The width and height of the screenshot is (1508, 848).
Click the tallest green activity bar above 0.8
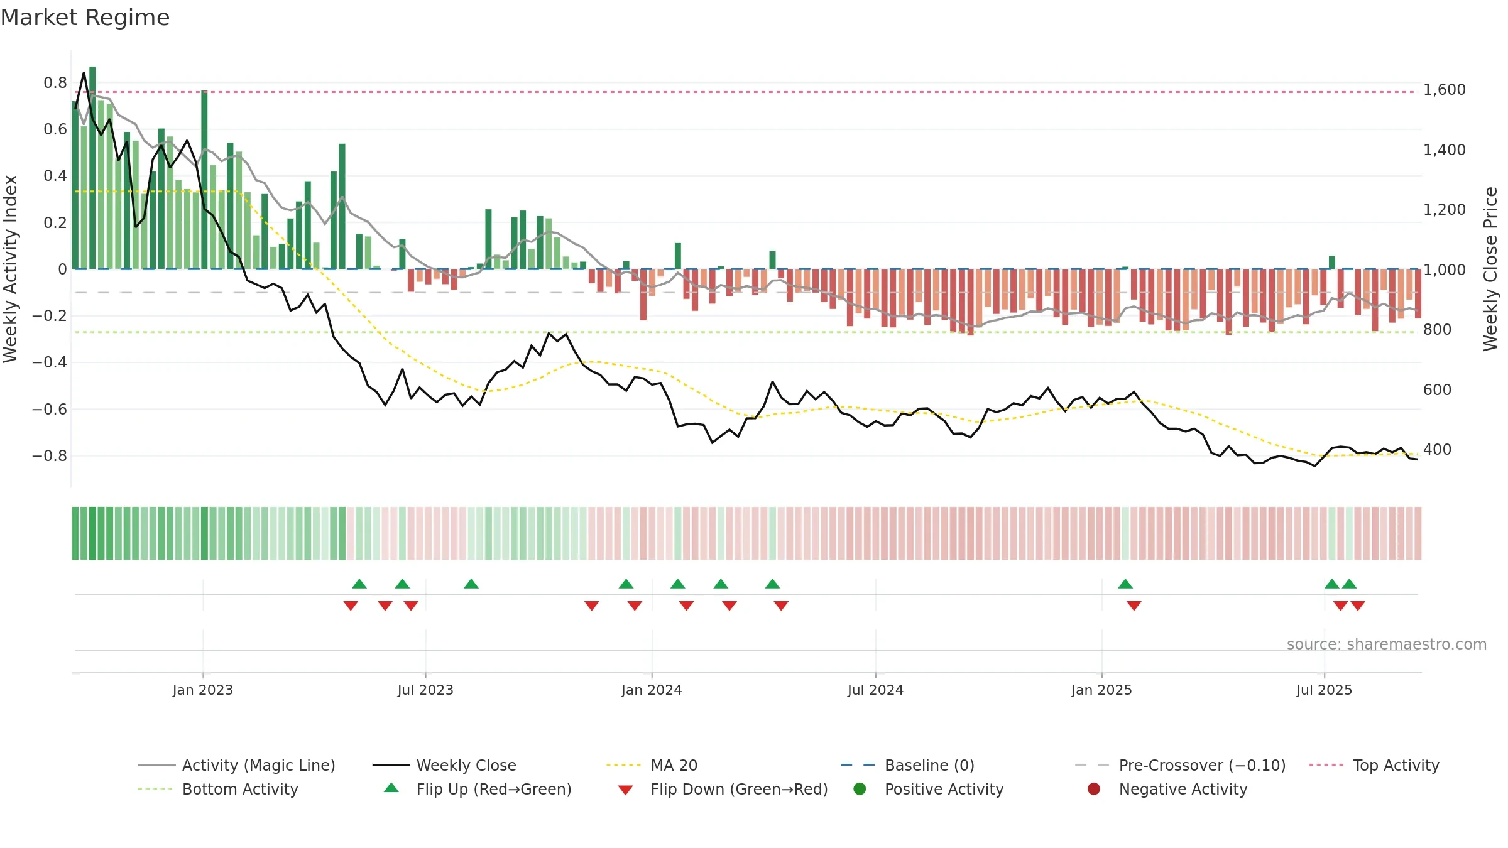point(92,168)
